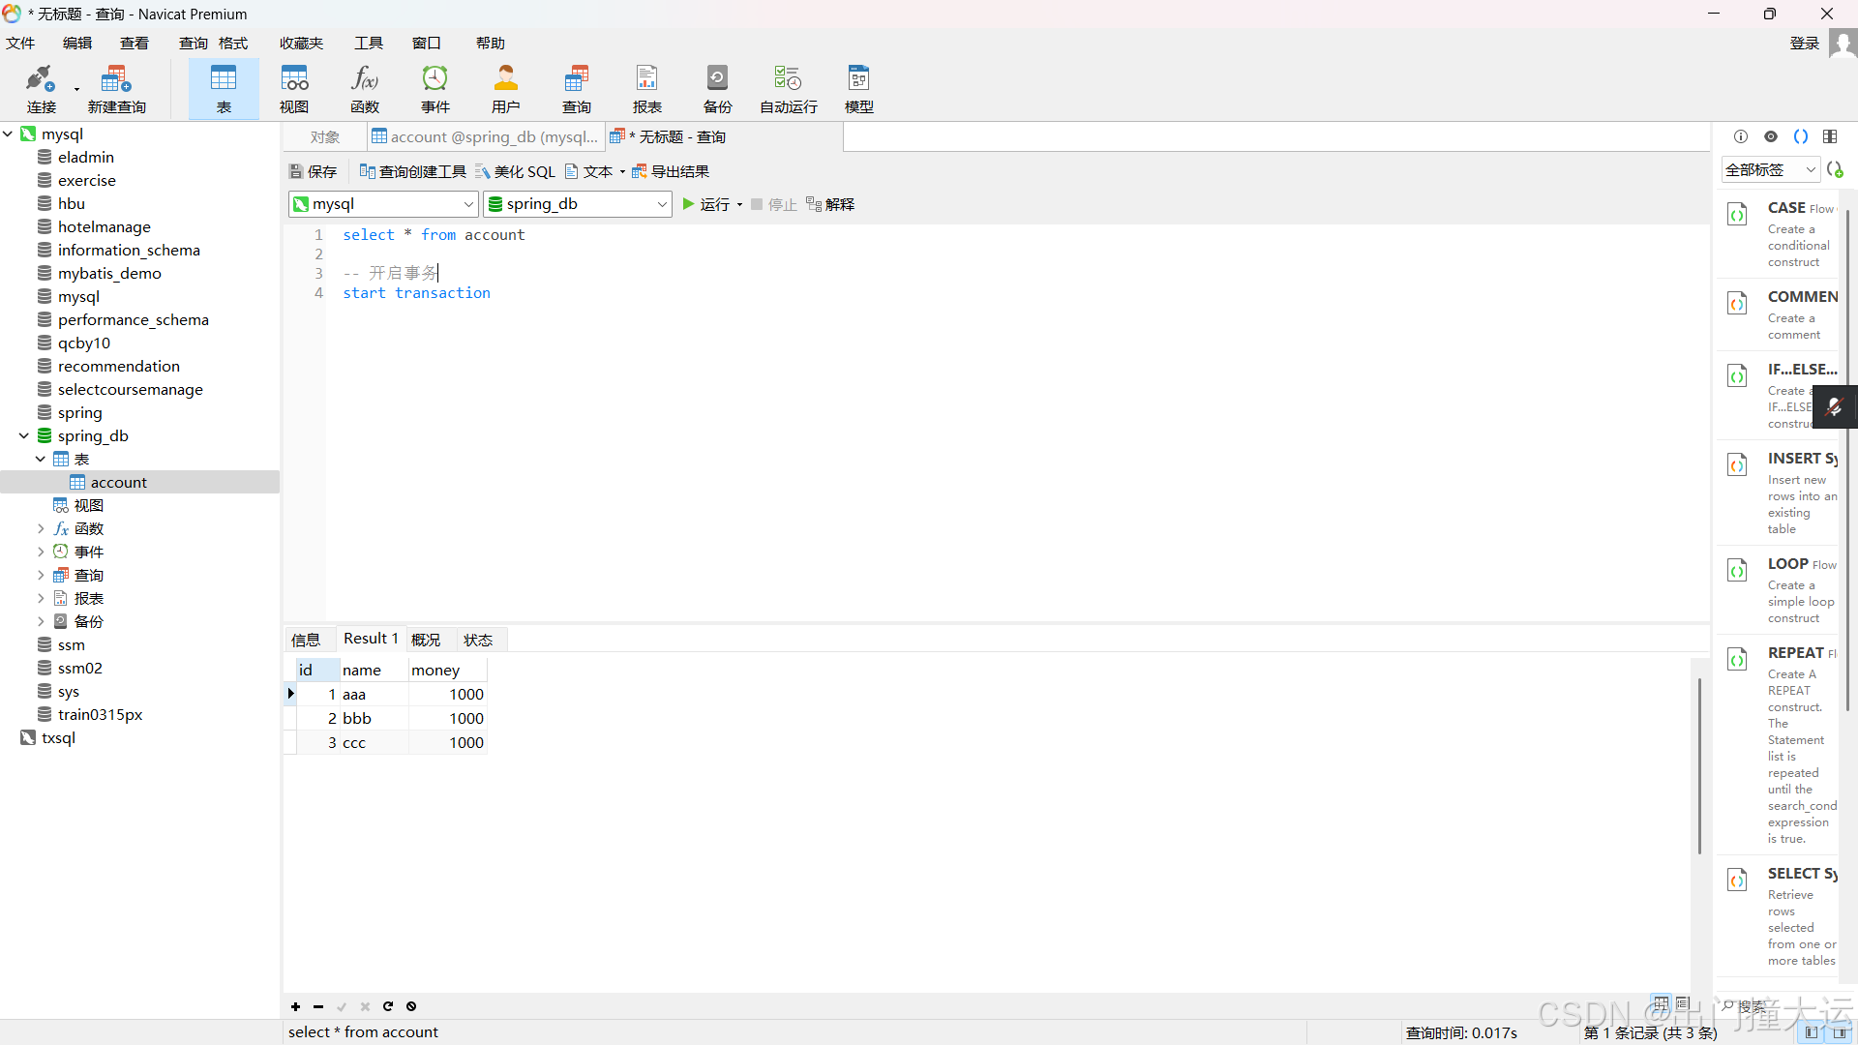Toggle the eye preview panel icon
Viewport: 1858px width, 1045px height.
coord(1771,136)
